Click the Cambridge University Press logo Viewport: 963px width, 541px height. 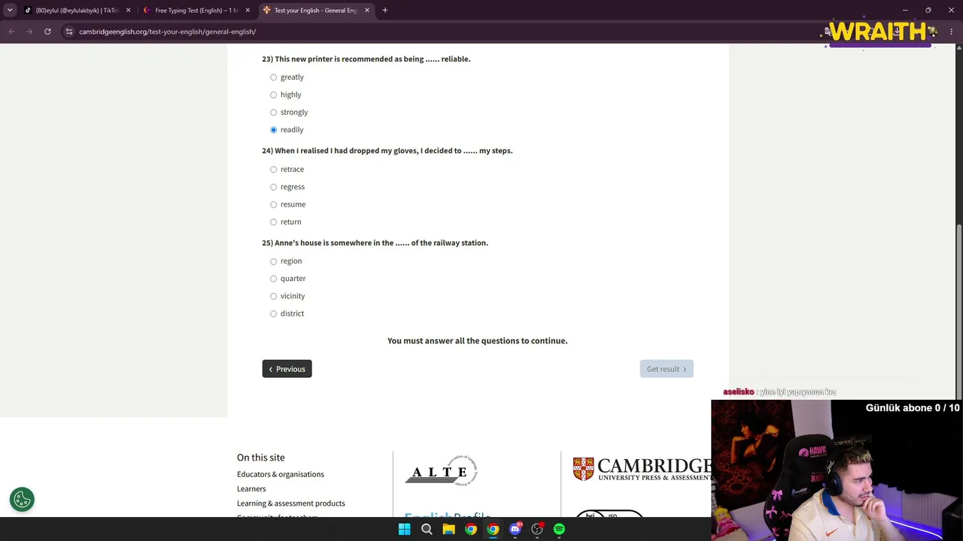(642, 469)
